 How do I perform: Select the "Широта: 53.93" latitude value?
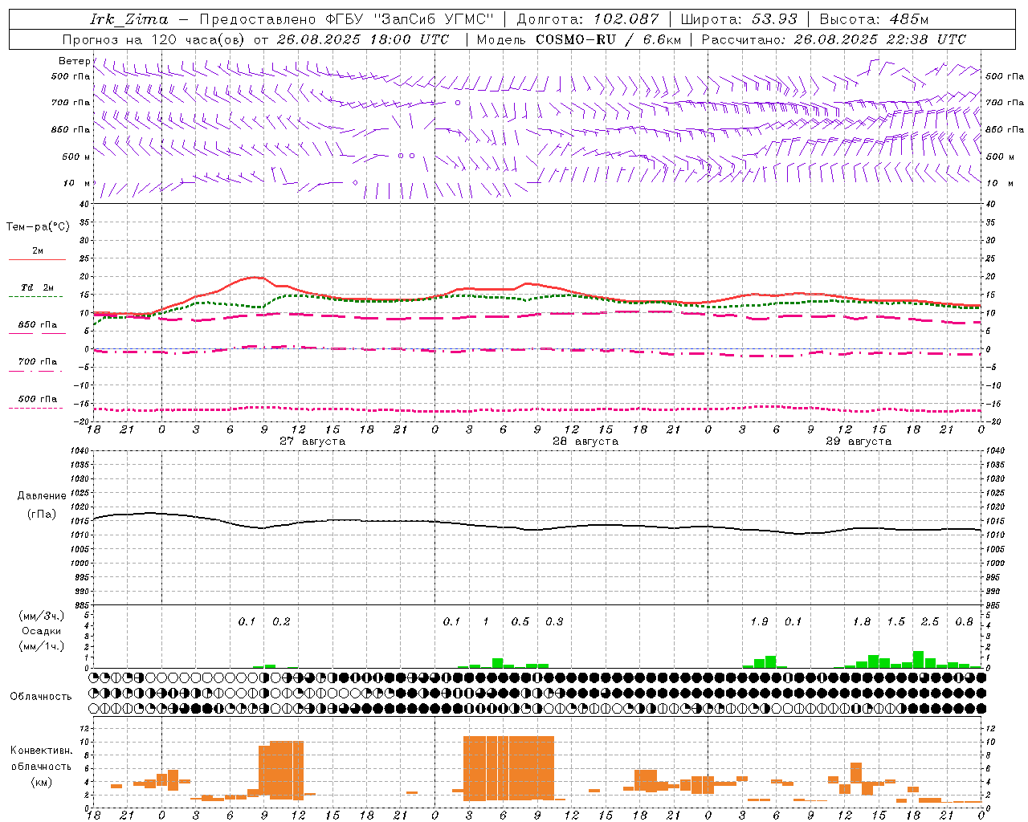click(x=739, y=19)
